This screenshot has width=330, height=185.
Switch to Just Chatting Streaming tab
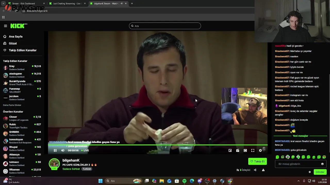click(x=68, y=4)
